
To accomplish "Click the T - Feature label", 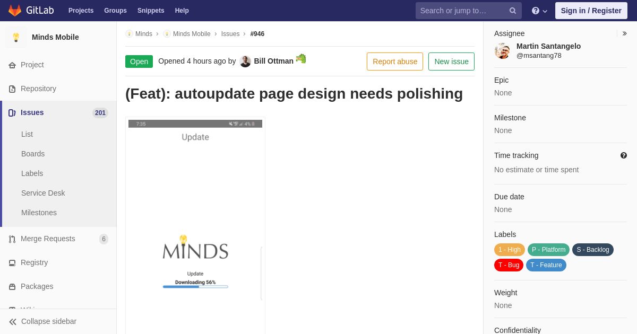I will coord(546,265).
